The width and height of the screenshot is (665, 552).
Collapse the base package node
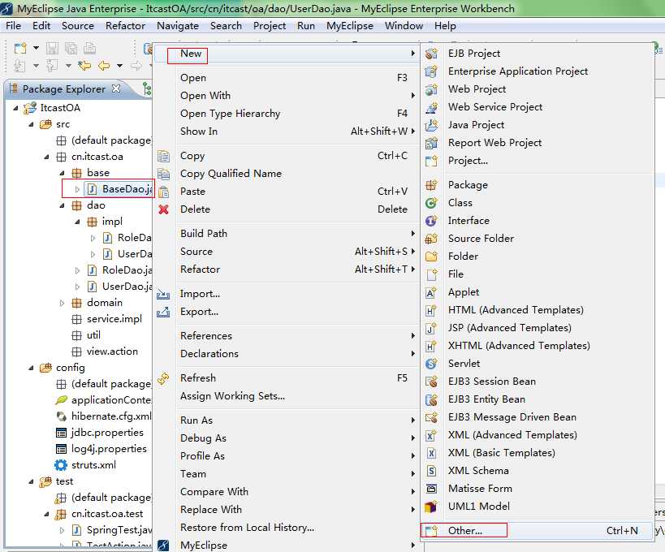tap(63, 174)
